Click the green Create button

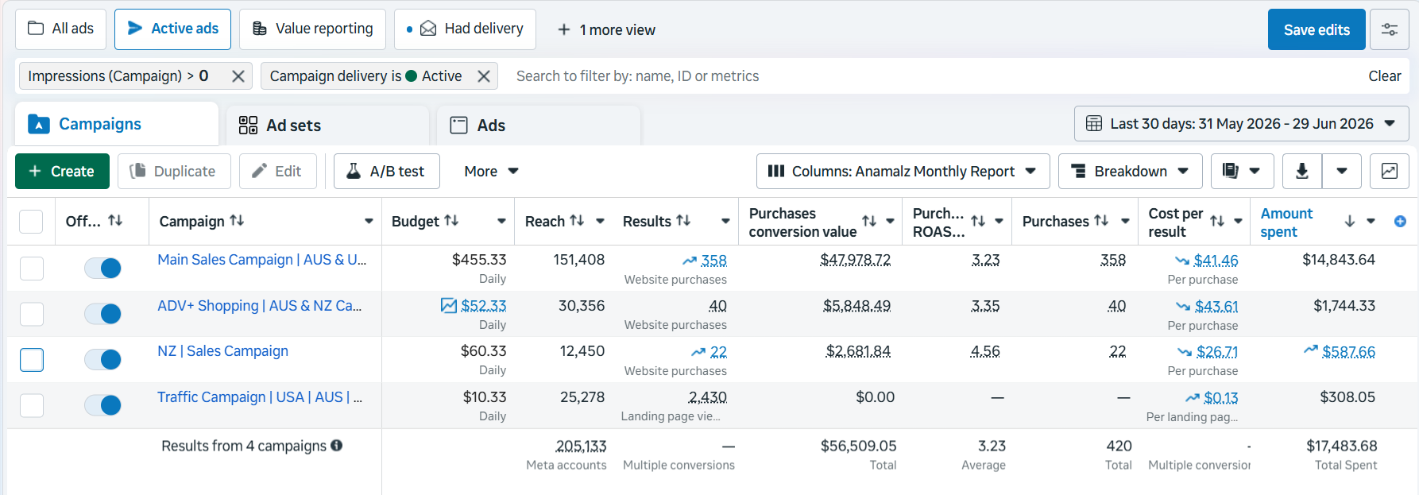(62, 172)
